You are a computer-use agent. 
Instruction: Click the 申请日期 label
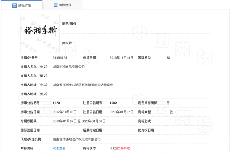click(x=89, y=58)
